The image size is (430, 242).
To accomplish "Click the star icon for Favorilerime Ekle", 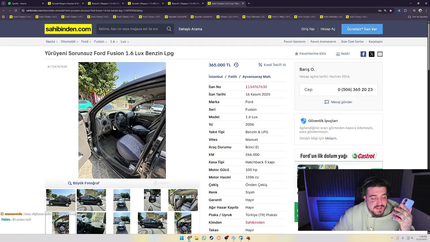I will (296, 54).
